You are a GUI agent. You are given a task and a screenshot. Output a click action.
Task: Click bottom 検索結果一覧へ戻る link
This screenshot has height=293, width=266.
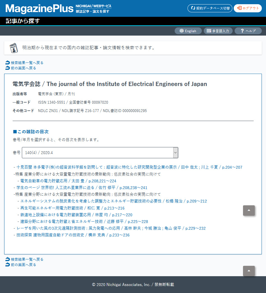(27, 259)
